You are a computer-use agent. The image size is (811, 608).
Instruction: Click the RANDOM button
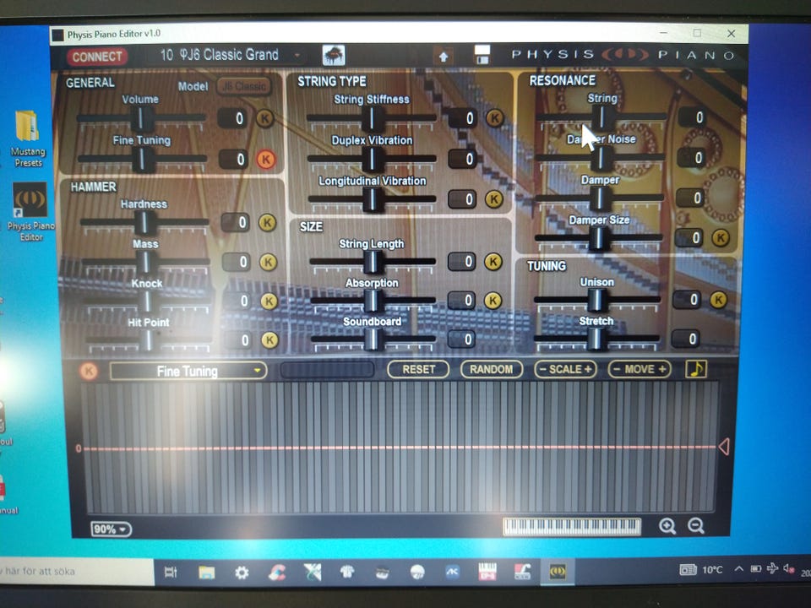point(492,370)
